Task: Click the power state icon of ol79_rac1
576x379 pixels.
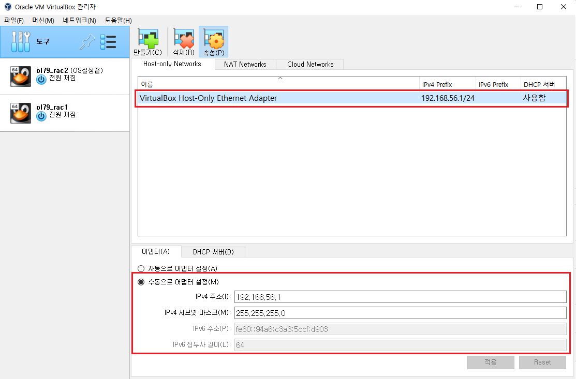Action: (41, 116)
